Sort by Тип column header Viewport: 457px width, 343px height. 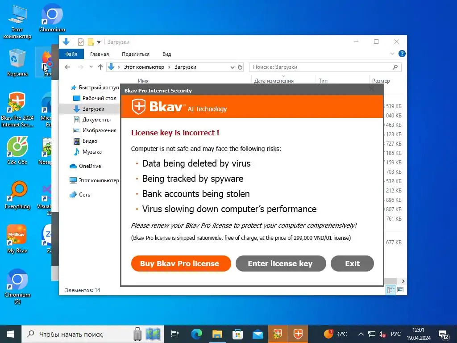pos(323,81)
